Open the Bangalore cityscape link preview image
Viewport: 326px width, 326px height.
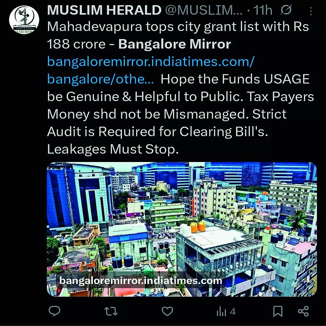click(182, 229)
